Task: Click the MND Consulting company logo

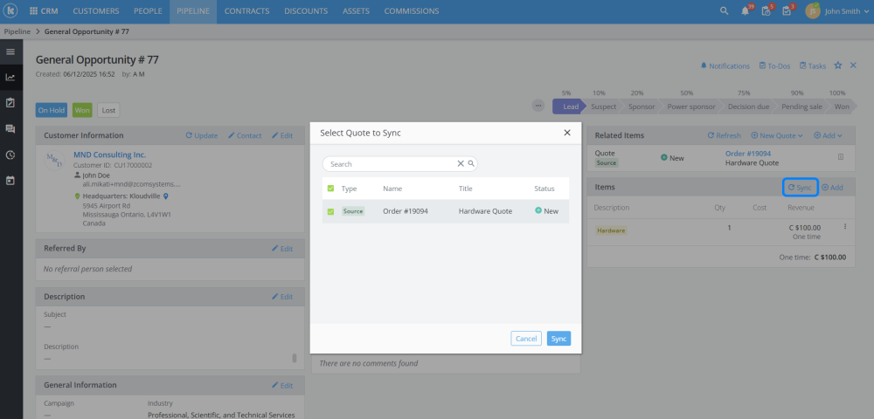Action: [x=54, y=160]
